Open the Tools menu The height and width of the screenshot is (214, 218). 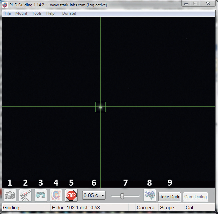point(37,13)
